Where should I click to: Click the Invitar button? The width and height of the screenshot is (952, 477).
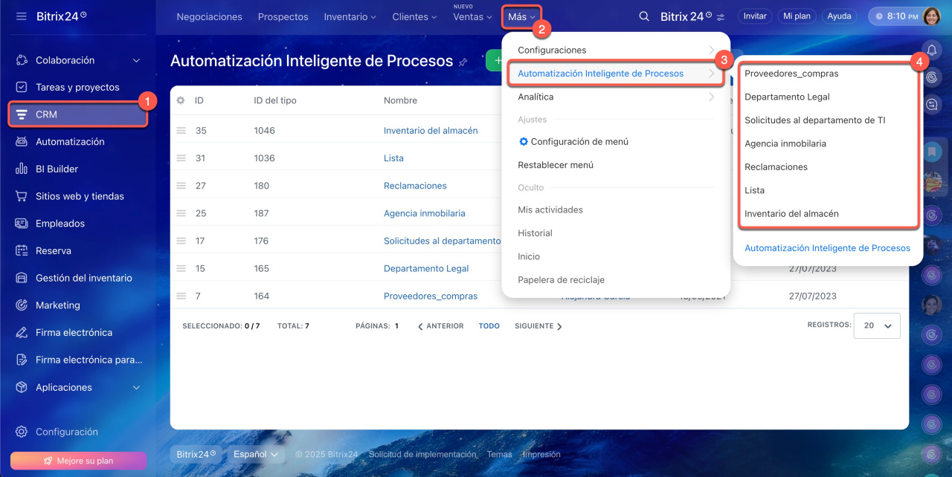coord(755,16)
